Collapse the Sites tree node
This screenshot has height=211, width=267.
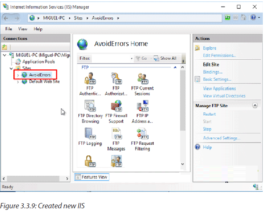coord(11,68)
